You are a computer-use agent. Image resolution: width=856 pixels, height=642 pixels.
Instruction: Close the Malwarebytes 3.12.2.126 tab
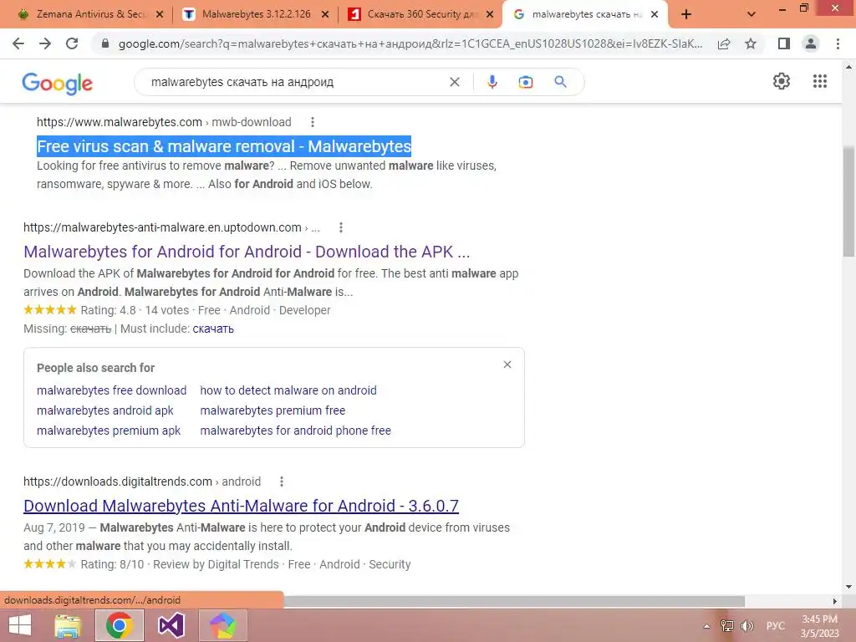[325, 15]
